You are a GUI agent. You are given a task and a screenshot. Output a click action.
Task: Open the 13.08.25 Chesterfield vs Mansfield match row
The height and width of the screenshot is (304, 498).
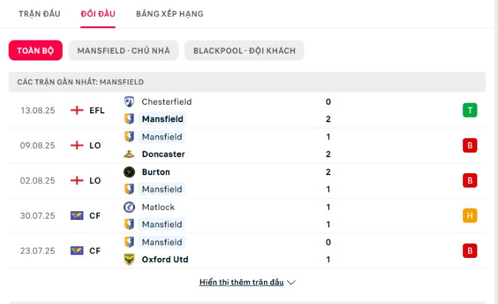(x=247, y=110)
